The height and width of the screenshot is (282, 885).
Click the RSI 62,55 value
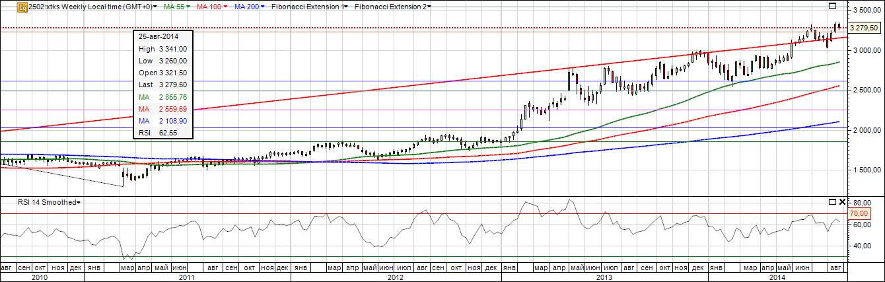point(169,132)
